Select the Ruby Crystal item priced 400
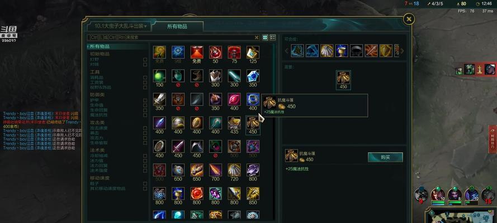Viewport: 497px width, 223px height. (234, 99)
